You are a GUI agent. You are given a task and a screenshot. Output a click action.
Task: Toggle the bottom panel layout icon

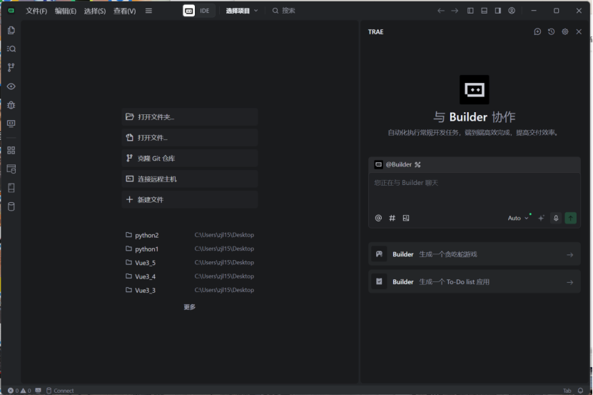[x=484, y=11]
